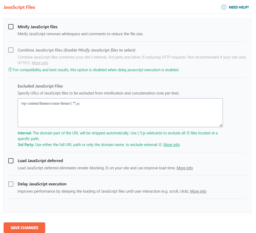Click the Minify JavaScript files label
The width and height of the screenshot is (256, 233).
pyautogui.click(x=37, y=27)
